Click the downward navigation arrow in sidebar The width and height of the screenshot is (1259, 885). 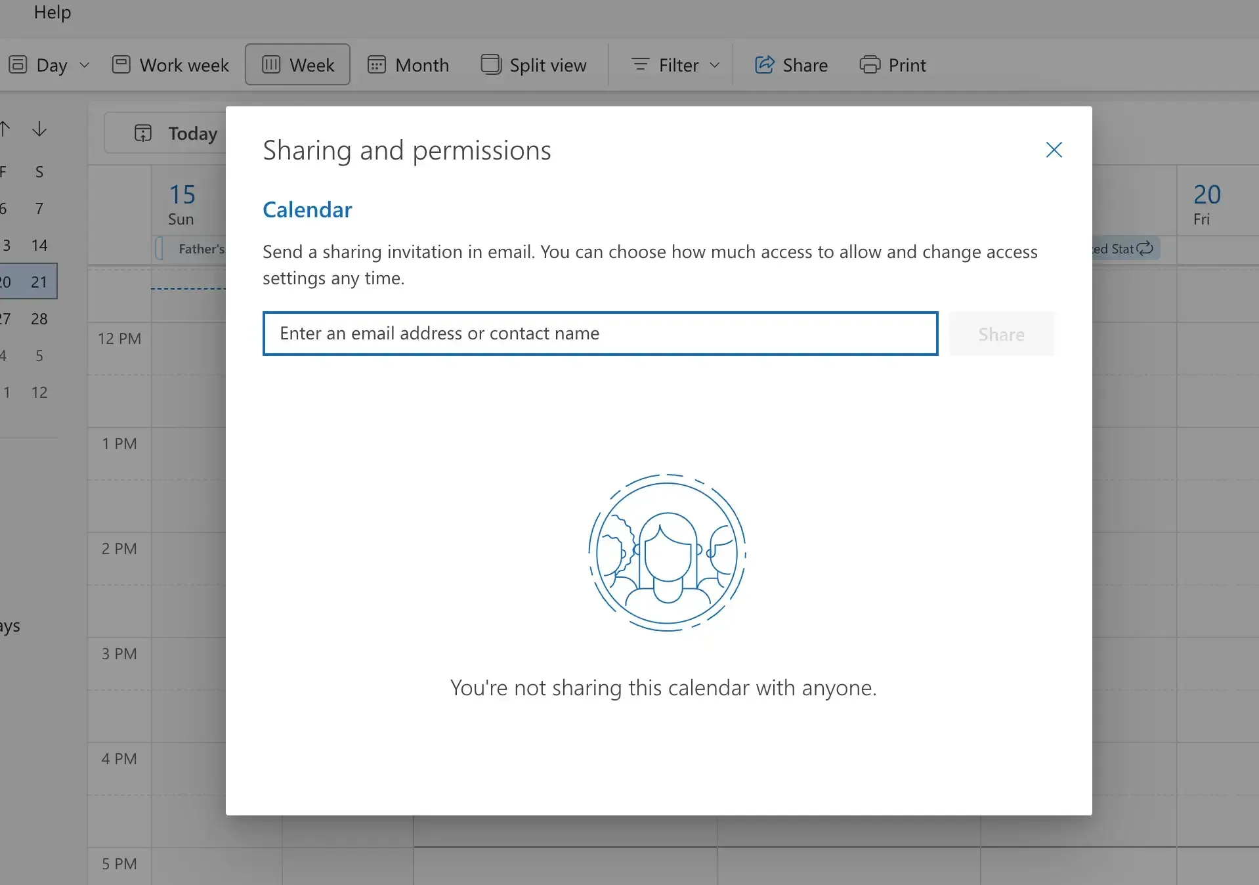click(39, 129)
